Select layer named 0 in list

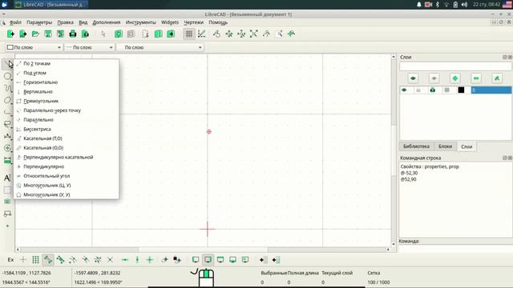coord(491,90)
